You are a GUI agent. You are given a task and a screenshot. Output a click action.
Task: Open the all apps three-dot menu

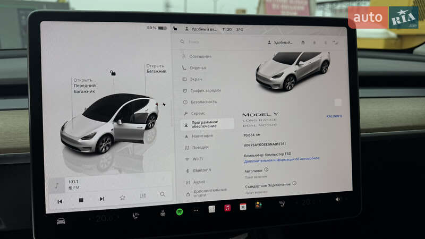coord(195,210)
